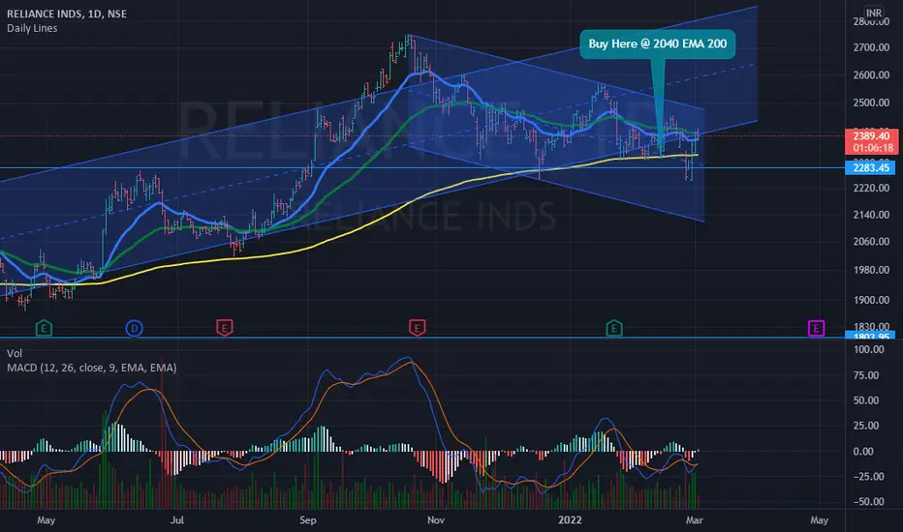This screenshot has height=532, width=903.
Task: Click the 75.00 MACD scale label
Action: pyautogui.click(x=866, y=375)
